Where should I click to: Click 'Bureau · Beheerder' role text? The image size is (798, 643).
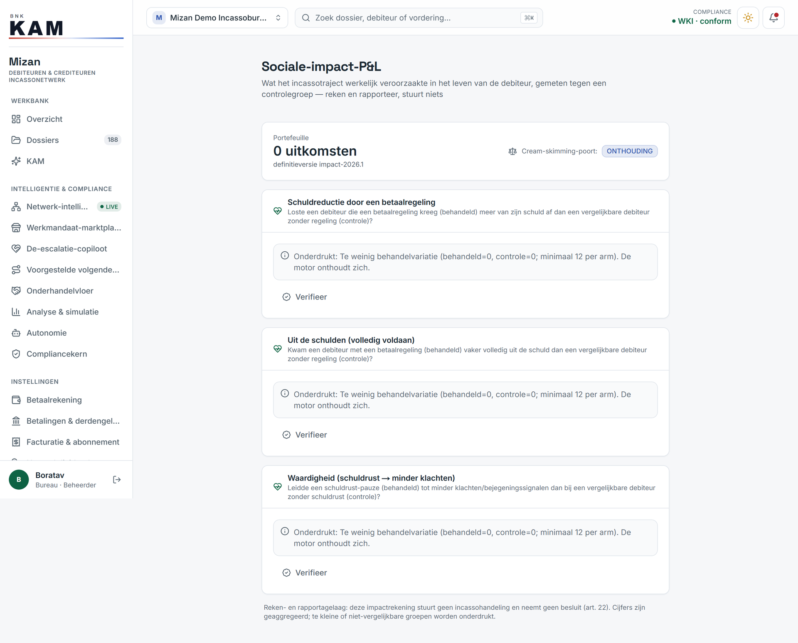click(x=66, y=485)
